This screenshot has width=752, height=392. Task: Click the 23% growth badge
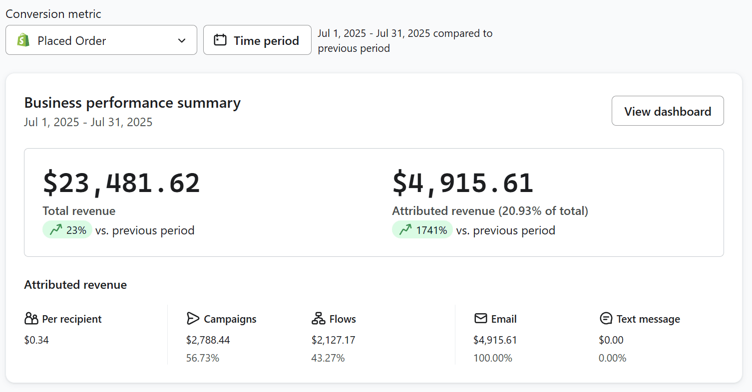pyautogui.click(x=67, y=229)
